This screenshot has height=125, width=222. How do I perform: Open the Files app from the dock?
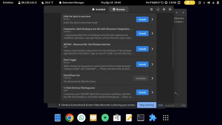tap(58, 118)
